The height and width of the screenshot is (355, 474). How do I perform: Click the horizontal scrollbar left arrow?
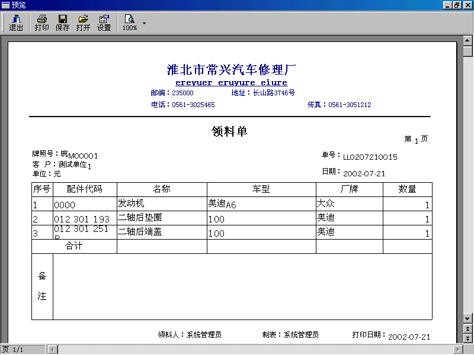[53, 350]
